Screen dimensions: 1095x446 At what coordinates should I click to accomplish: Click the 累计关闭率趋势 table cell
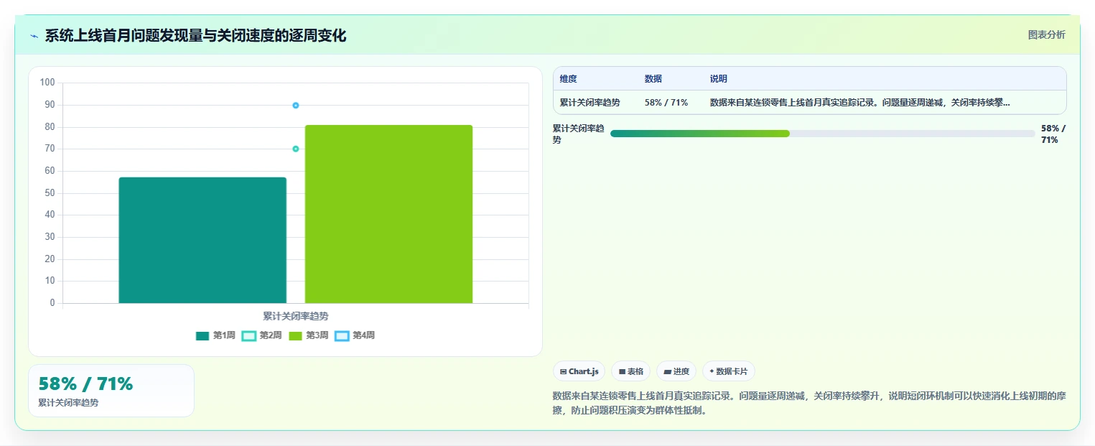pos(590,103)
